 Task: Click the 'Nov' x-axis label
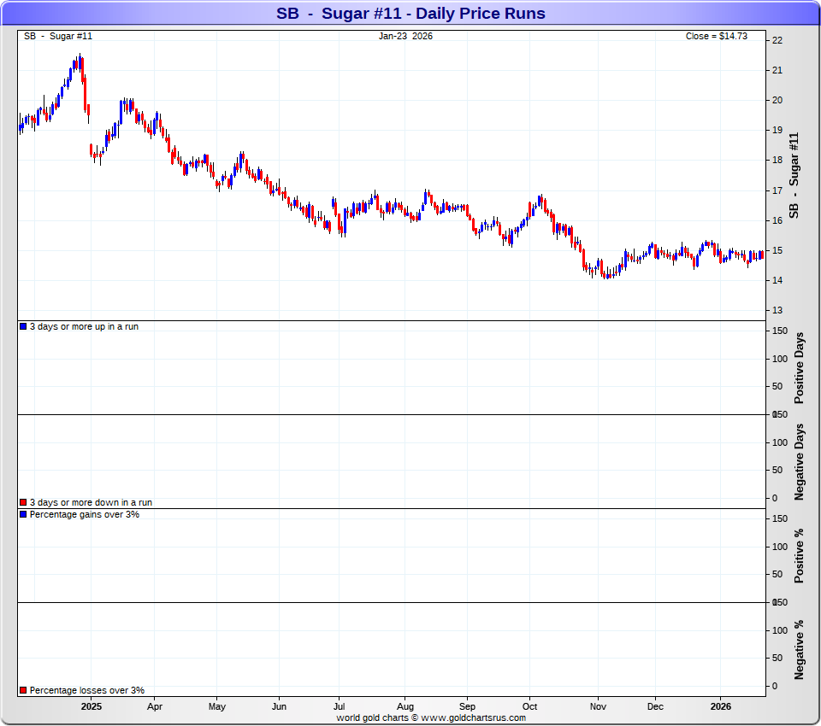598,706
